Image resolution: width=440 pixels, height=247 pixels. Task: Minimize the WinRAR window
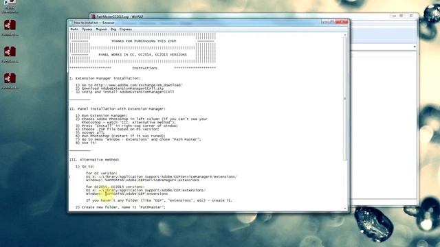[394, 16]
